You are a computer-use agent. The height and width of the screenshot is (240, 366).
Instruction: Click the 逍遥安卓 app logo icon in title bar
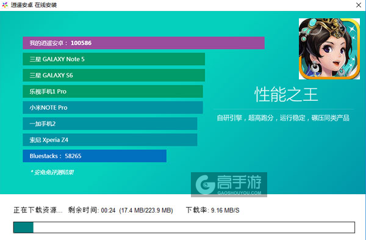5,5
